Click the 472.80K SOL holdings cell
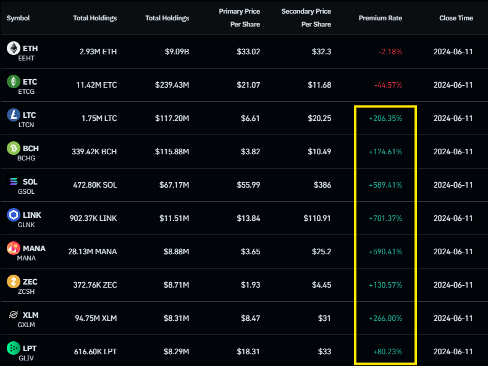 pos(95,185)
